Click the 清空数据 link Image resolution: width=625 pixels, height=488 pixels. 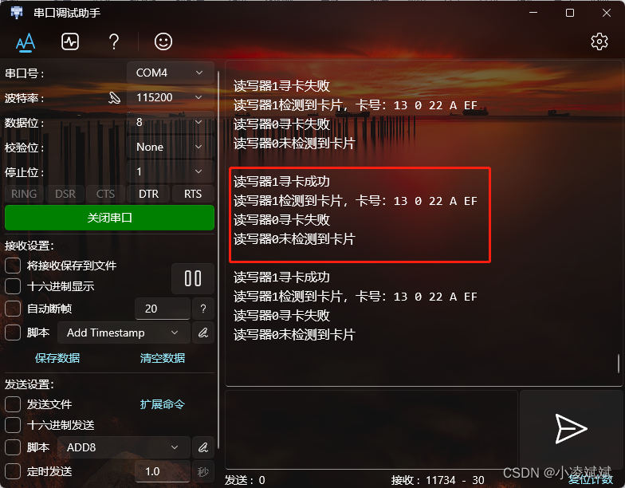[x=163, y=358]
